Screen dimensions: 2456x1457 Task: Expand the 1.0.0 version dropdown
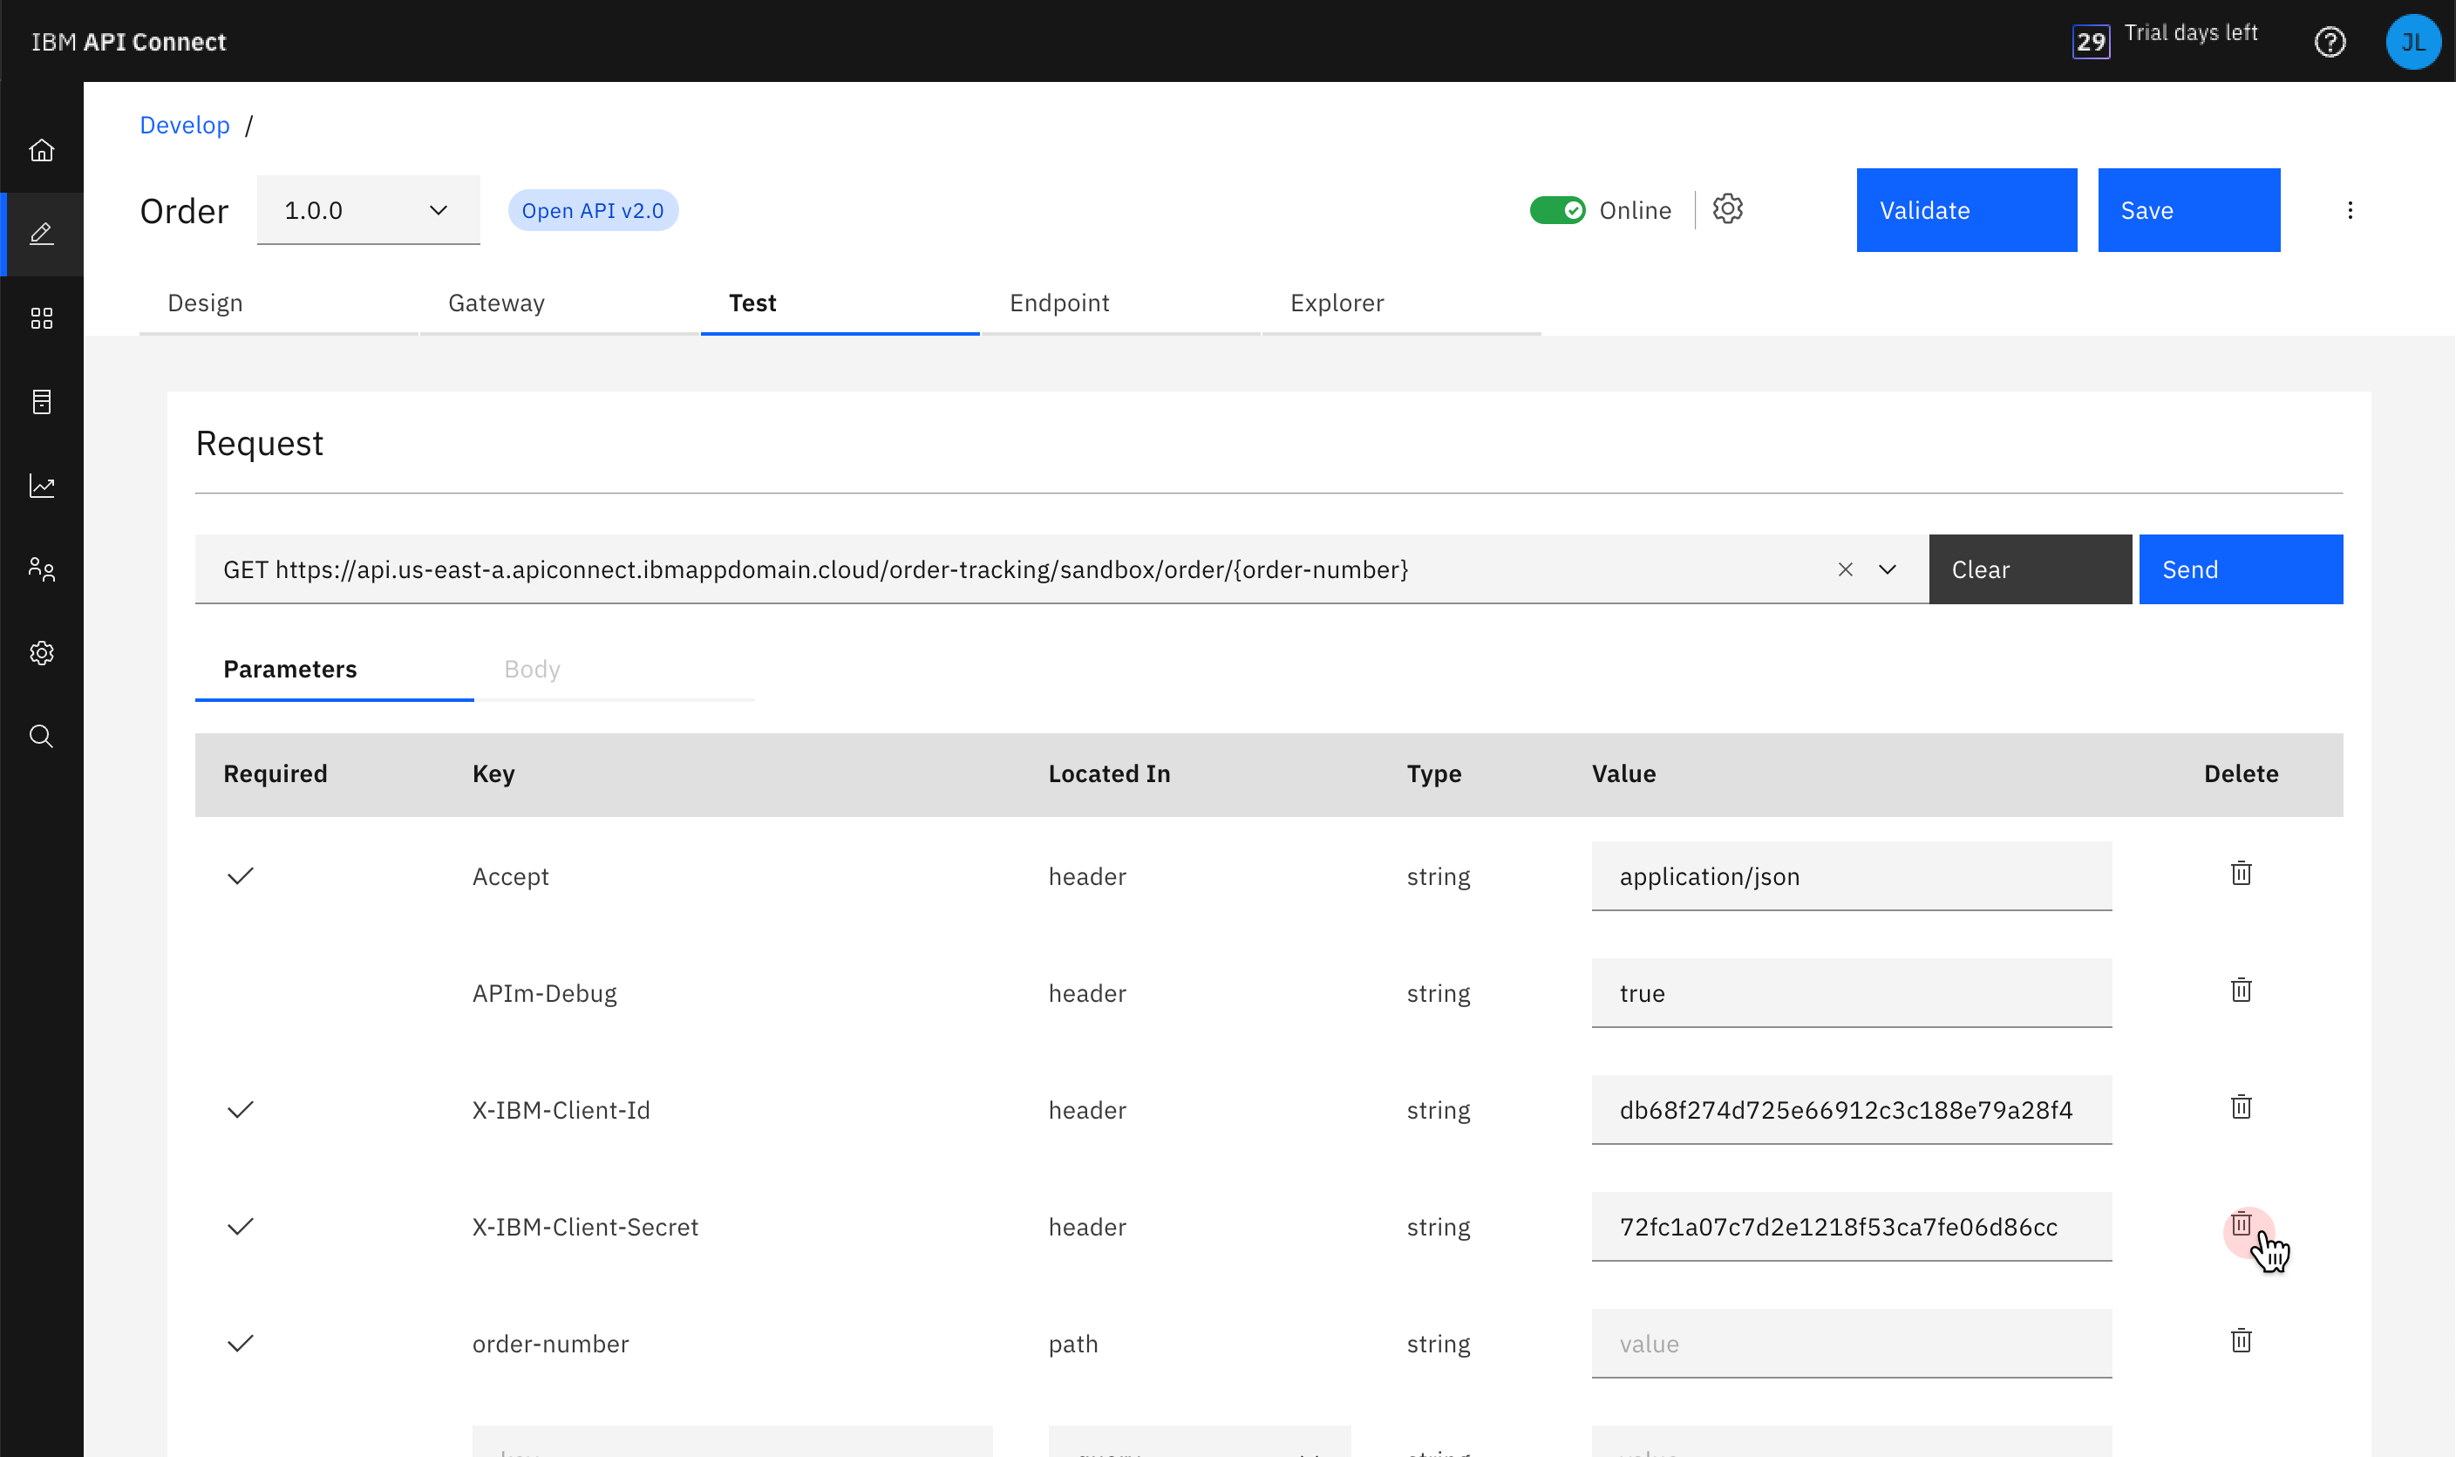tap(368, 210)
